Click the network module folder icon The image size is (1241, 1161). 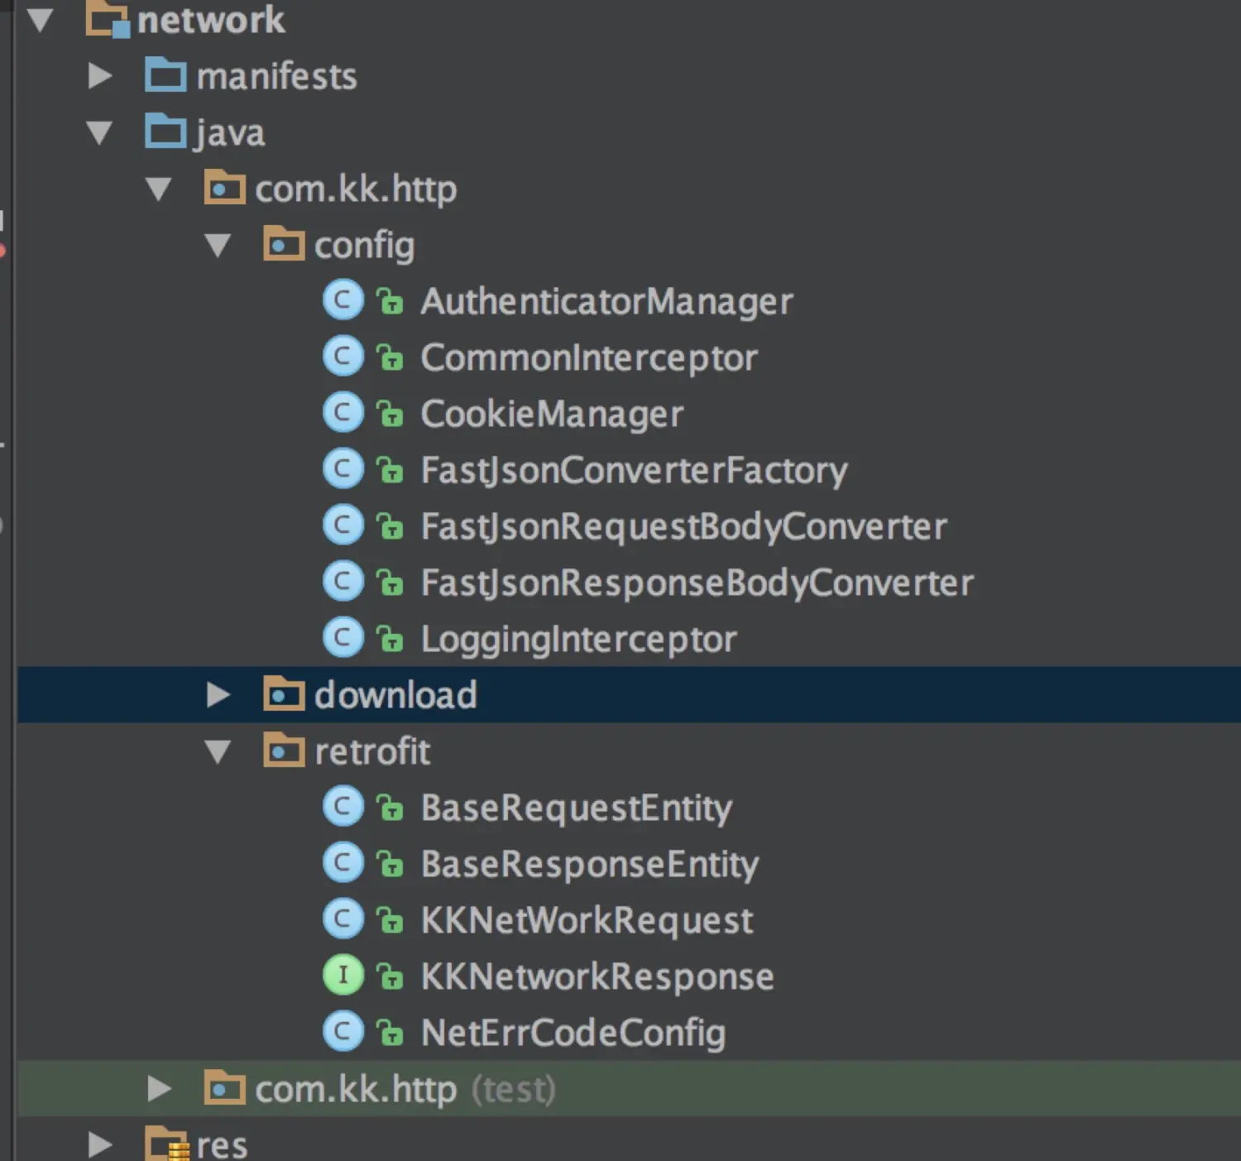(108, 19)
